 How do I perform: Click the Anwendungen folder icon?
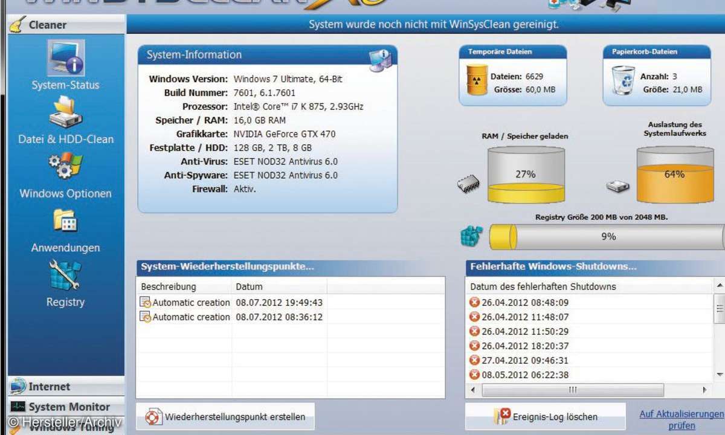click(66, 221)
